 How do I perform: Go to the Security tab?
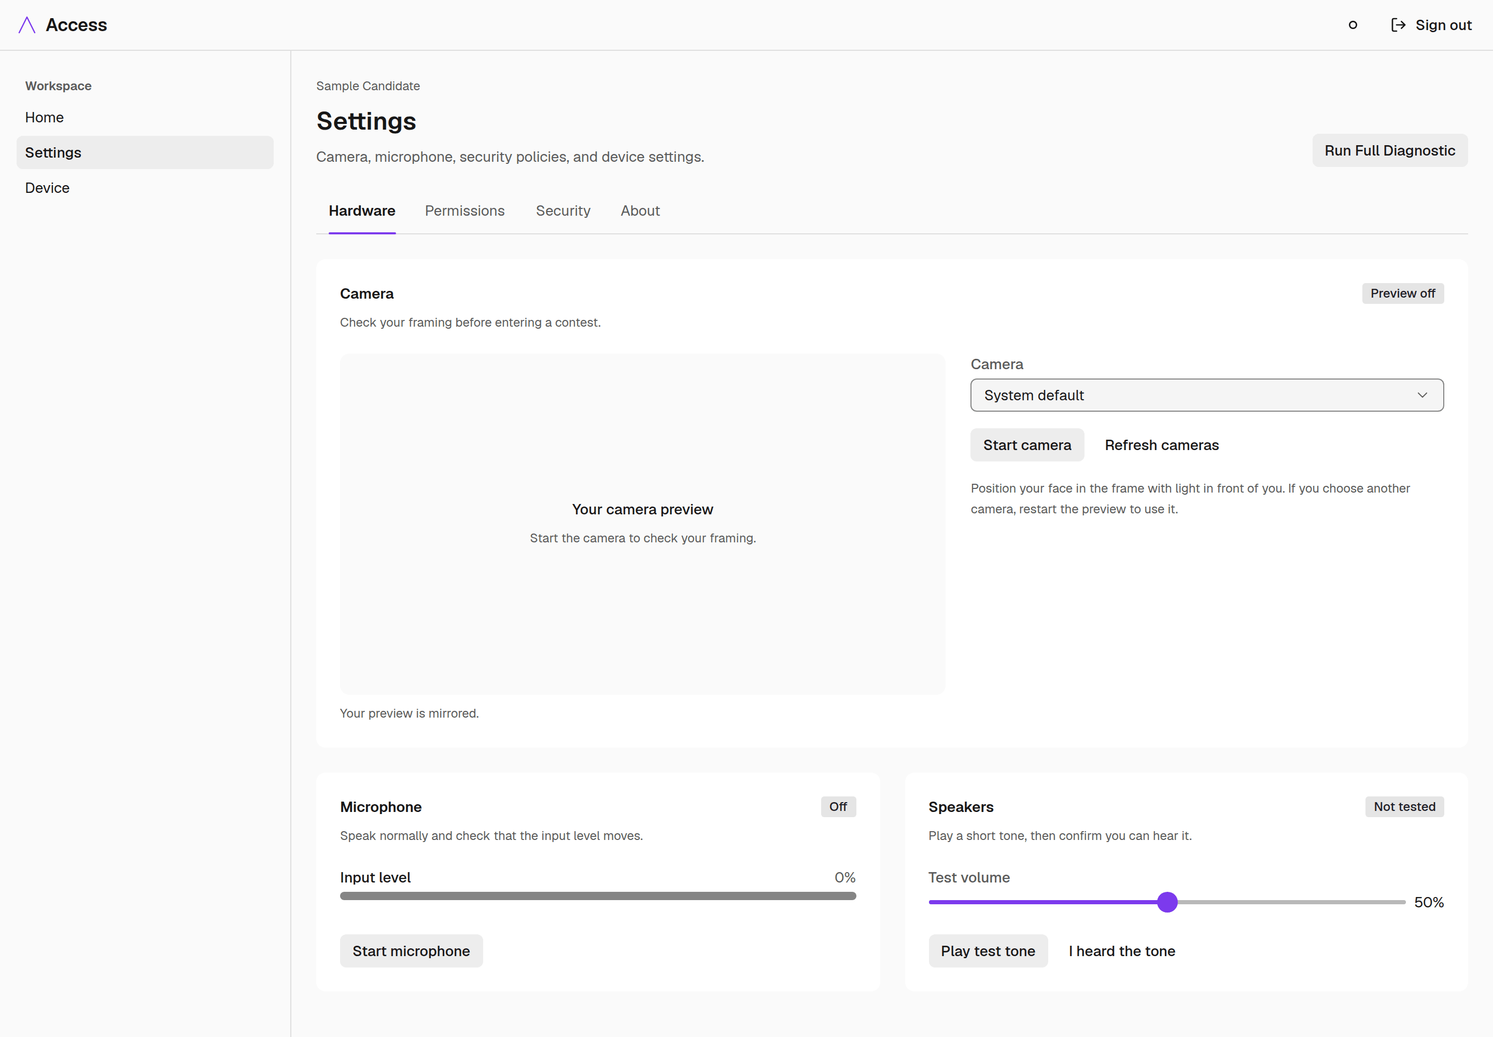coord(562,211)
